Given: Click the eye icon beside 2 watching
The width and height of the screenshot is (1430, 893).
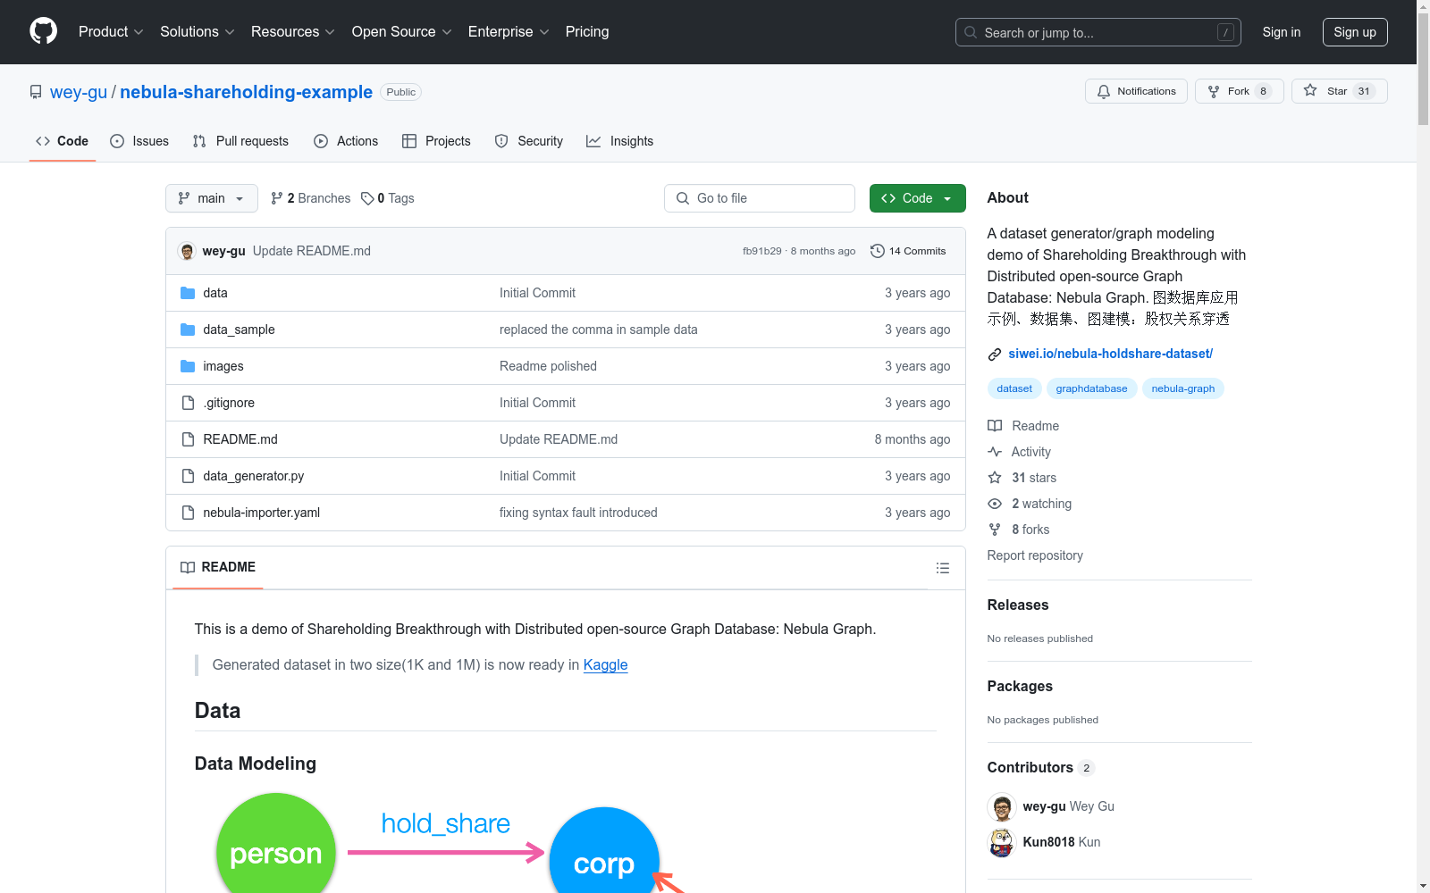Looking at the screenshot, I should [x=995, y=504].
